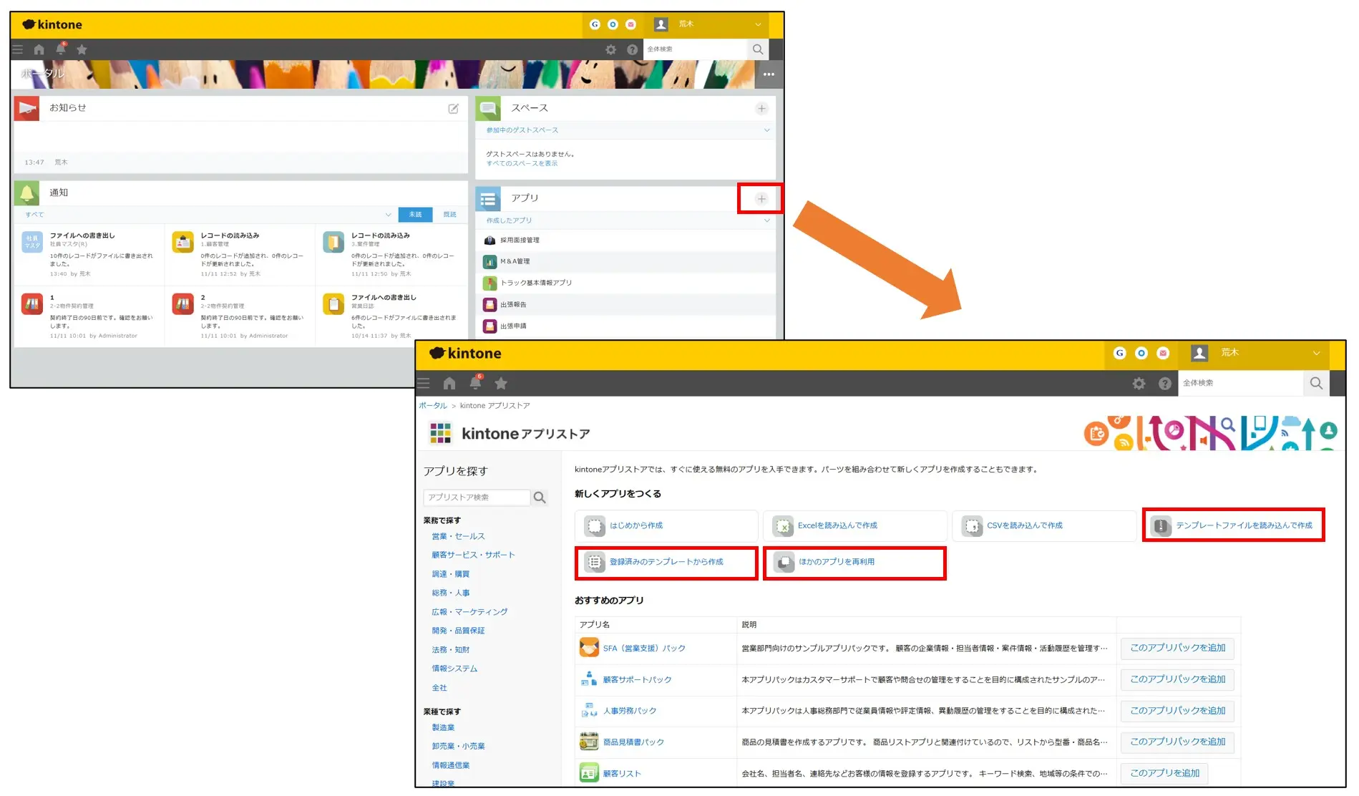Click the app store search magnifier icon
1359x796 pixels.
540,497
